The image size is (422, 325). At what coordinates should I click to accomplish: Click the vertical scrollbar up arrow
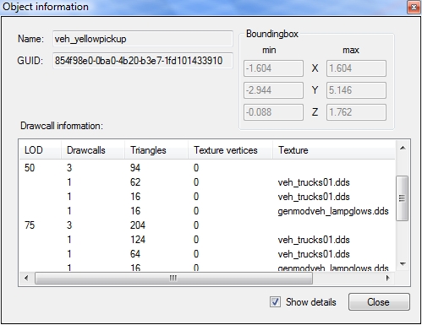[403, 148]
